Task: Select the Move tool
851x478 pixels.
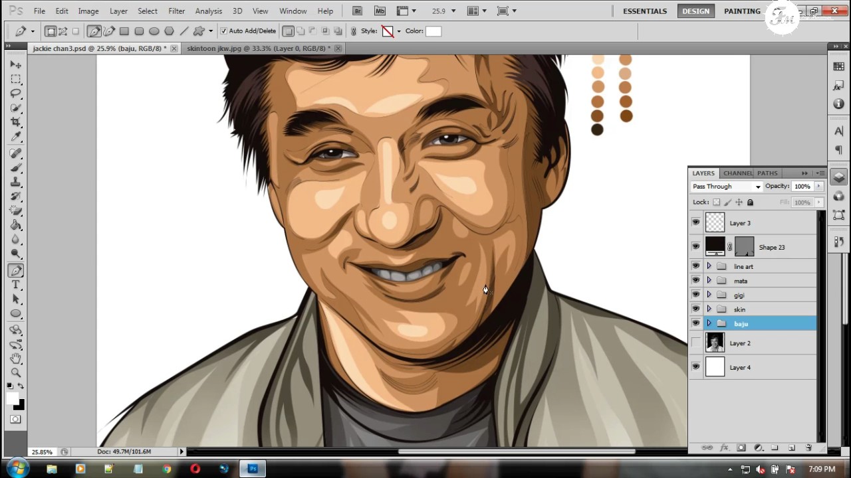Action: coord(16,64)
